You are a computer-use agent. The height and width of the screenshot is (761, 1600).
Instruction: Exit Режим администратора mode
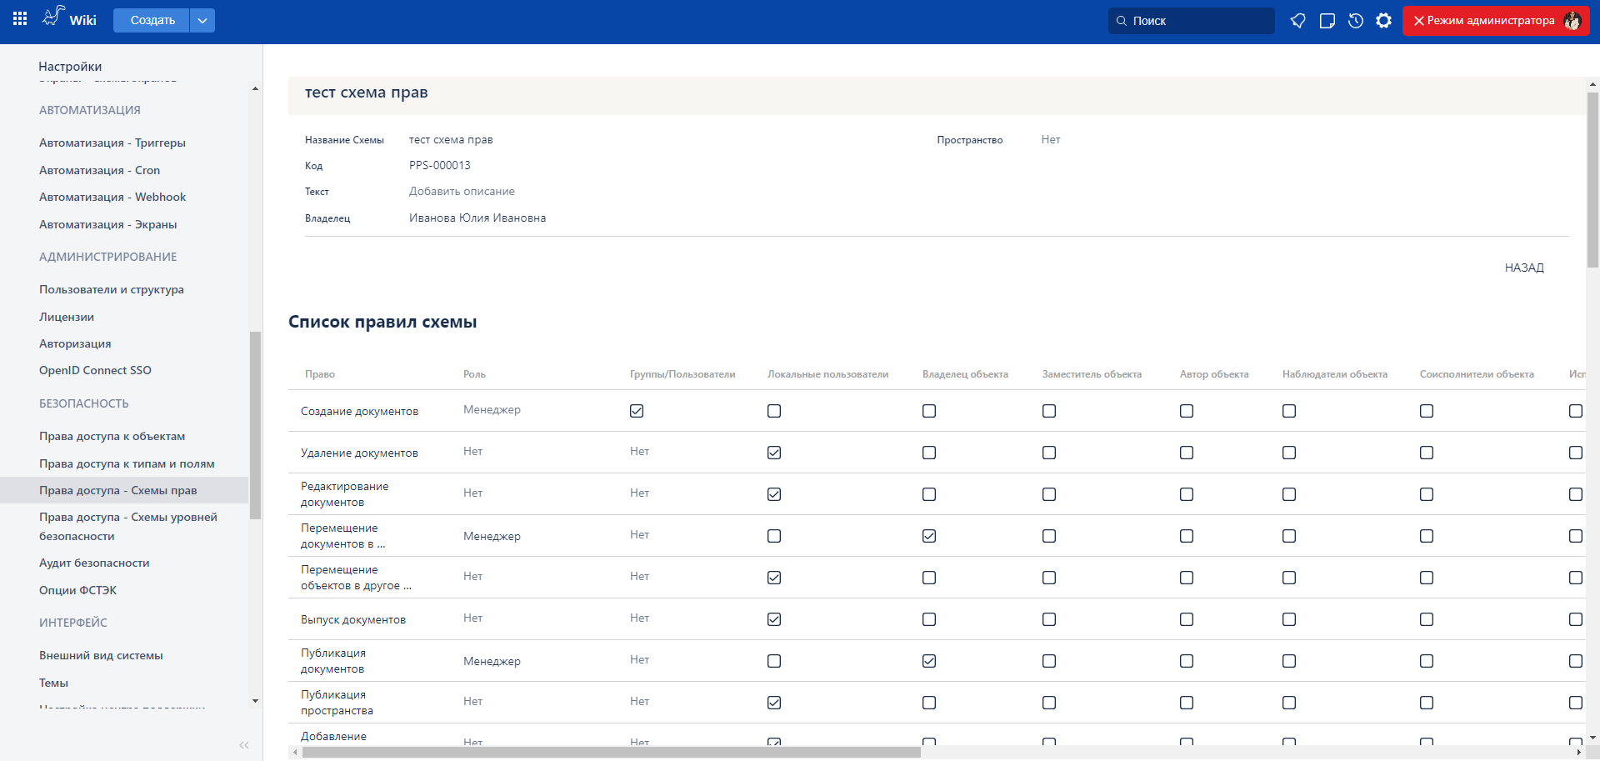[1483, 21]
